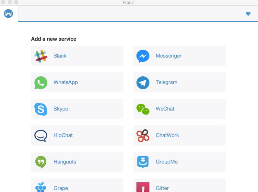The height and width of the screenshot is (192, 258).
Task: Select the WhatsApp service label
Action: tap(66, 82)
